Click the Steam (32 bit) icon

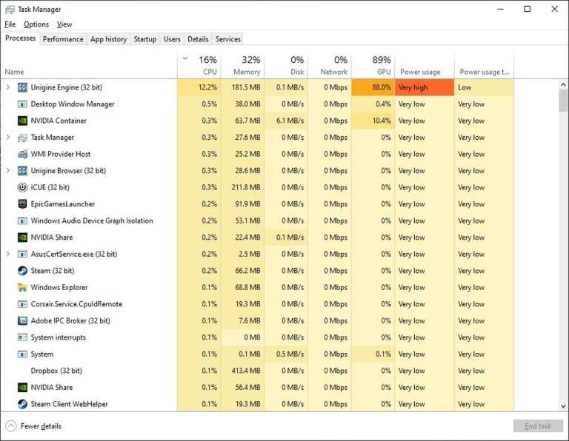(x=22, y=271)
